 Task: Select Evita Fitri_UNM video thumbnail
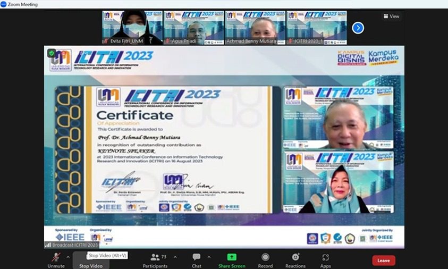coord(132,28)
